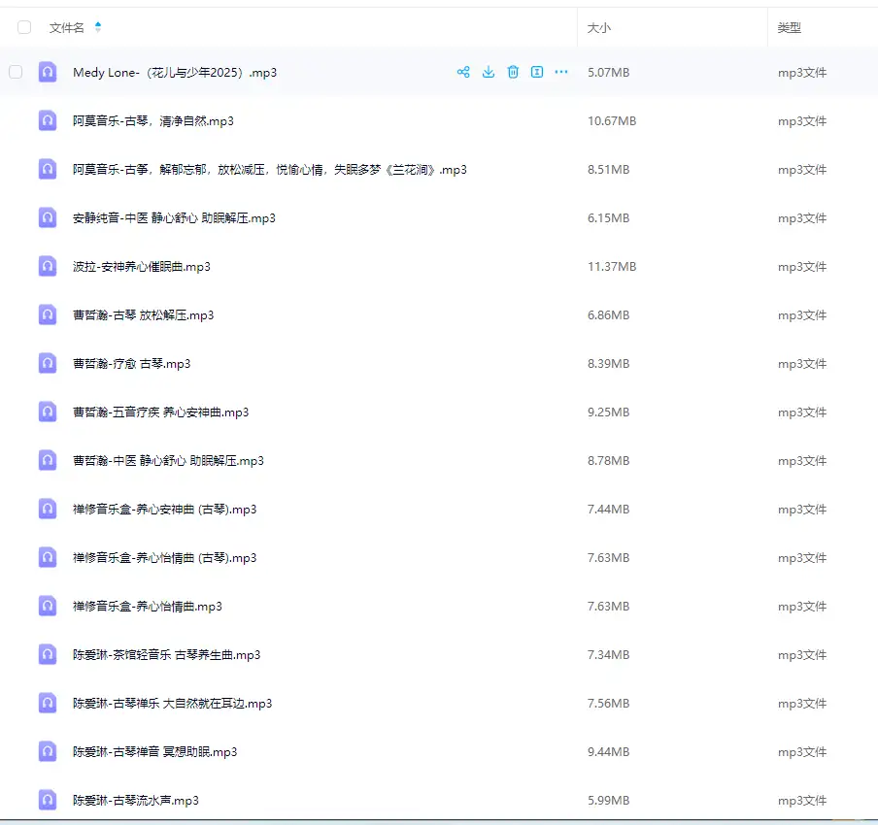
Task: Download the Medy Lone mp3 file
Action: [x=489, y=72]
